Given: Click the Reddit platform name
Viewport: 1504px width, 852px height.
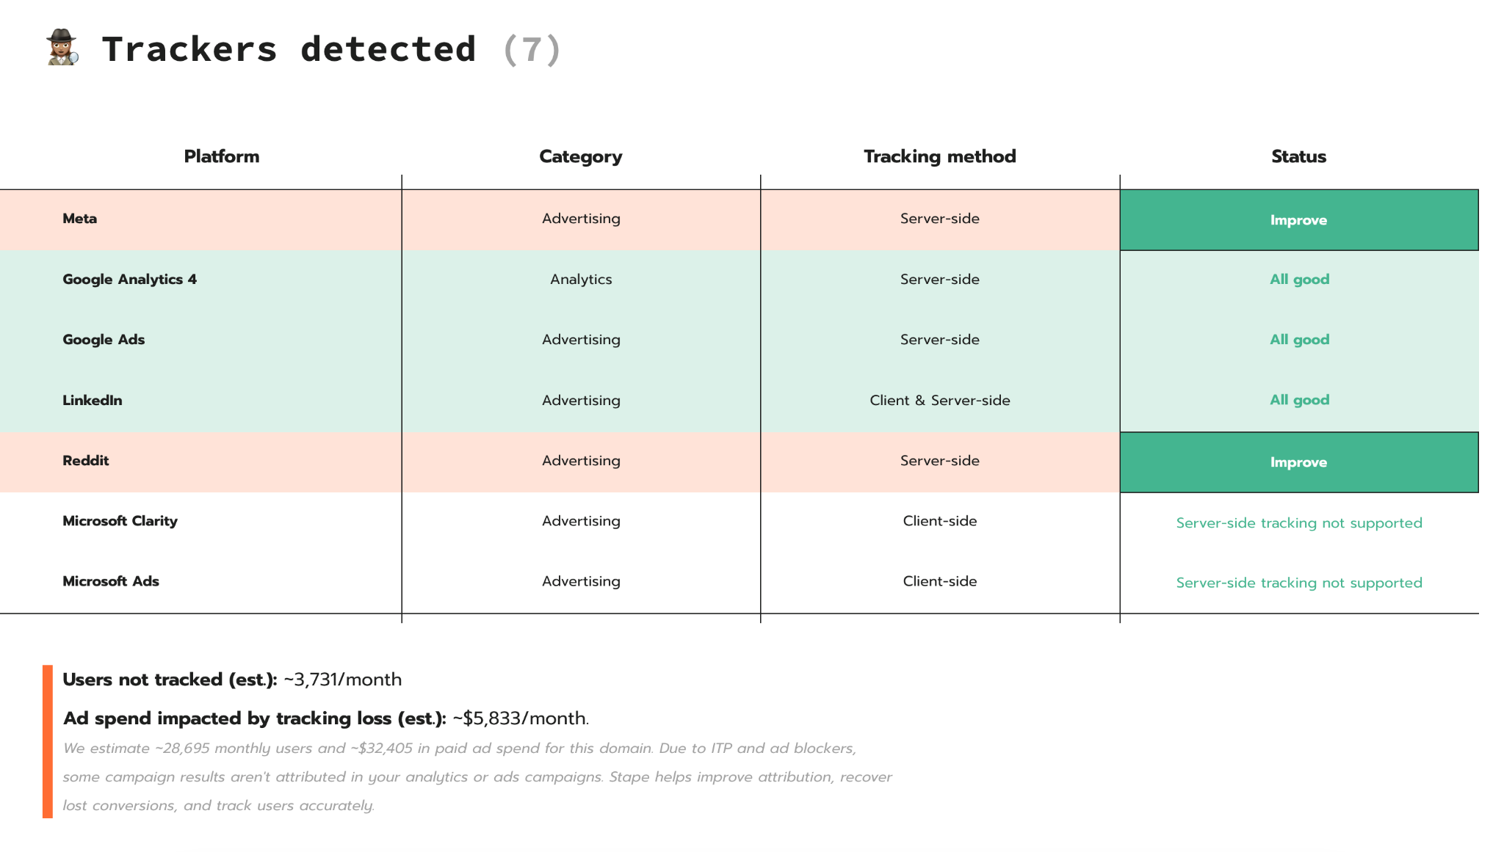Looking at the screenshot, I should 85,461.
